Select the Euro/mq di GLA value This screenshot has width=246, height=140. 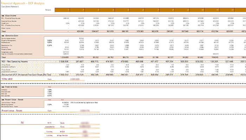85,132
